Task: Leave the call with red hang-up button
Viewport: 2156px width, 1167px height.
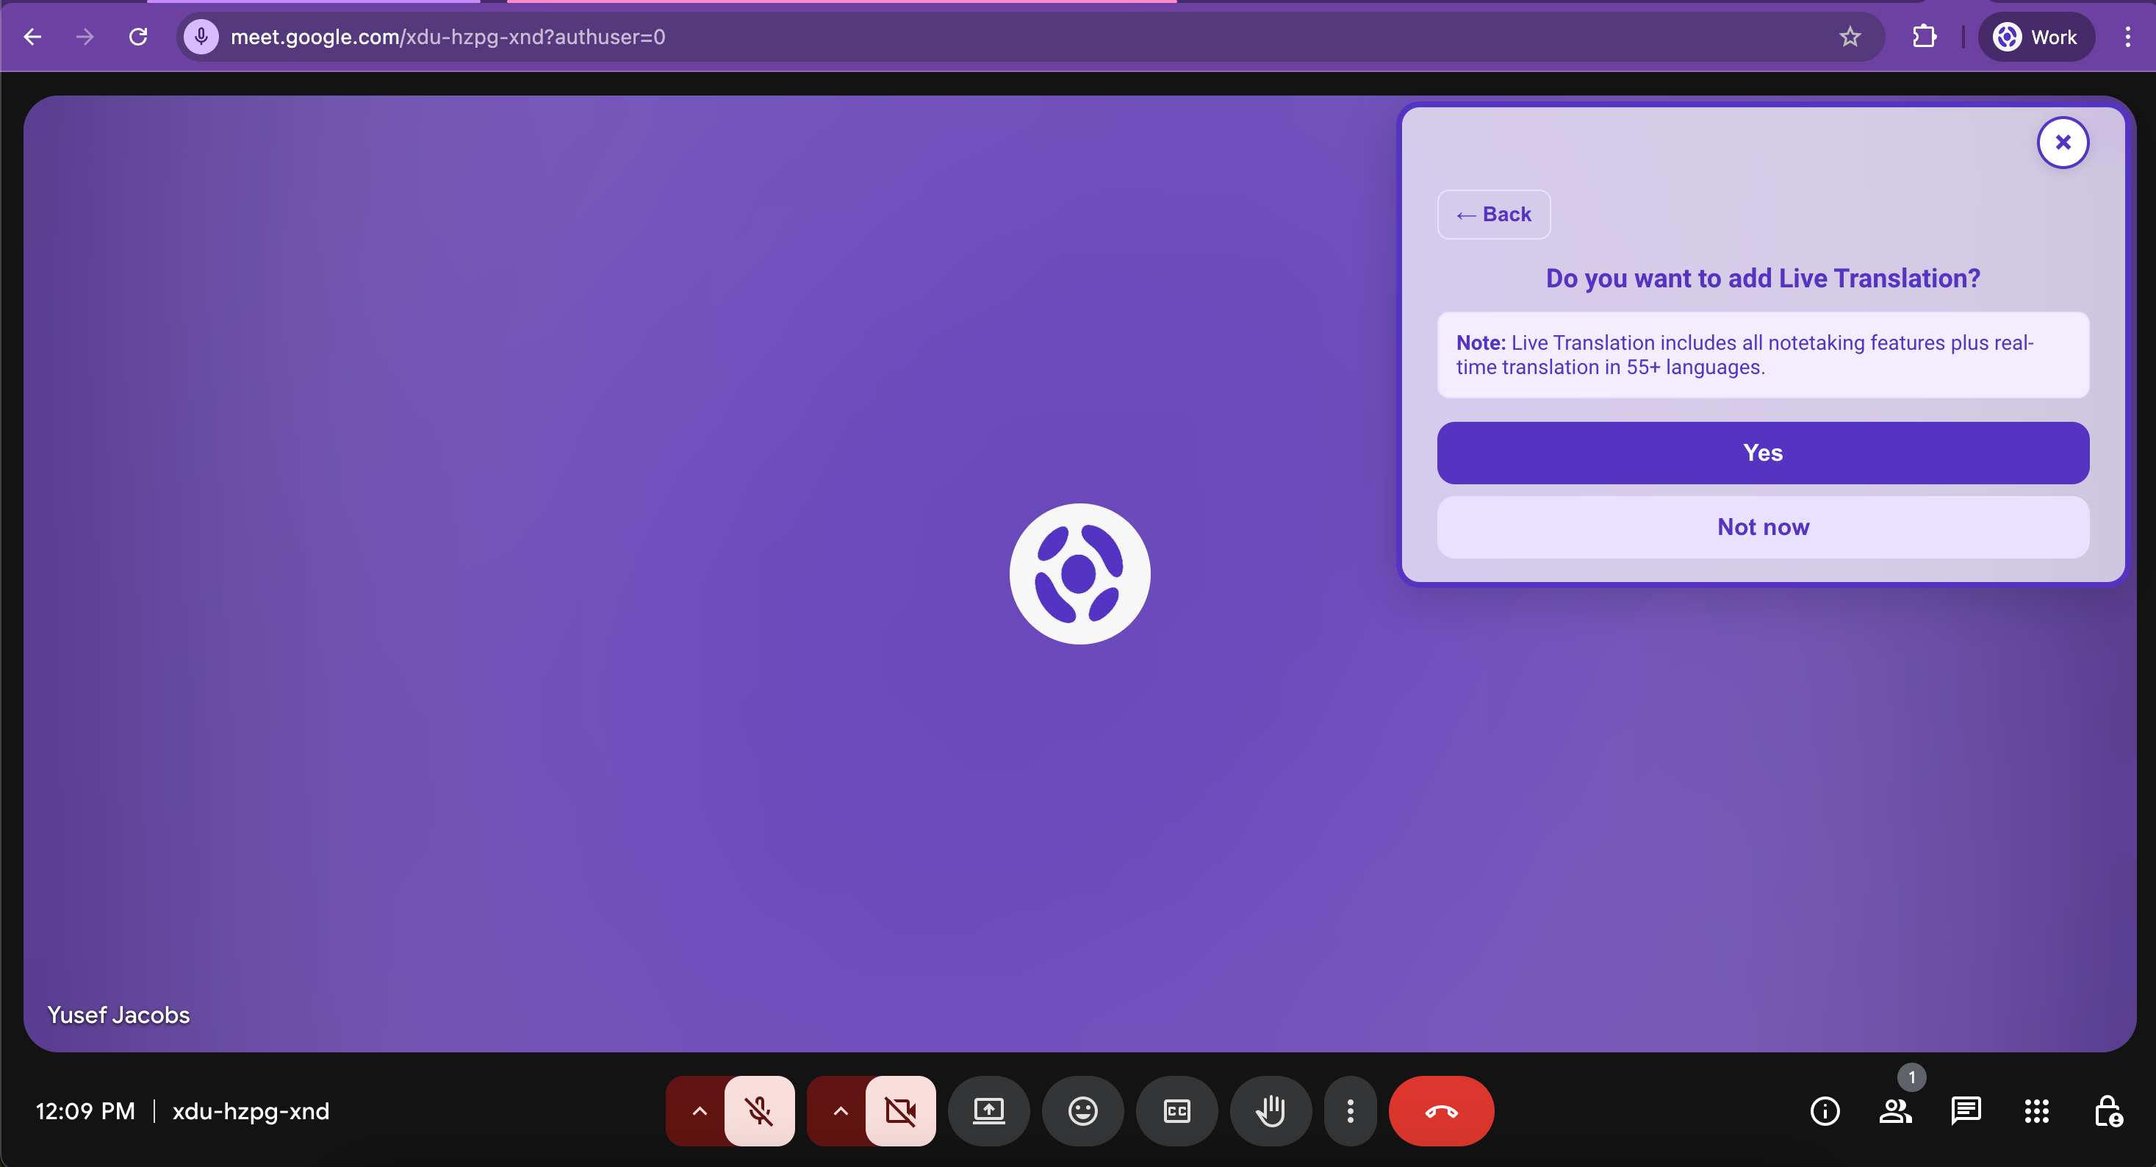Action: pos(1440,1111)
